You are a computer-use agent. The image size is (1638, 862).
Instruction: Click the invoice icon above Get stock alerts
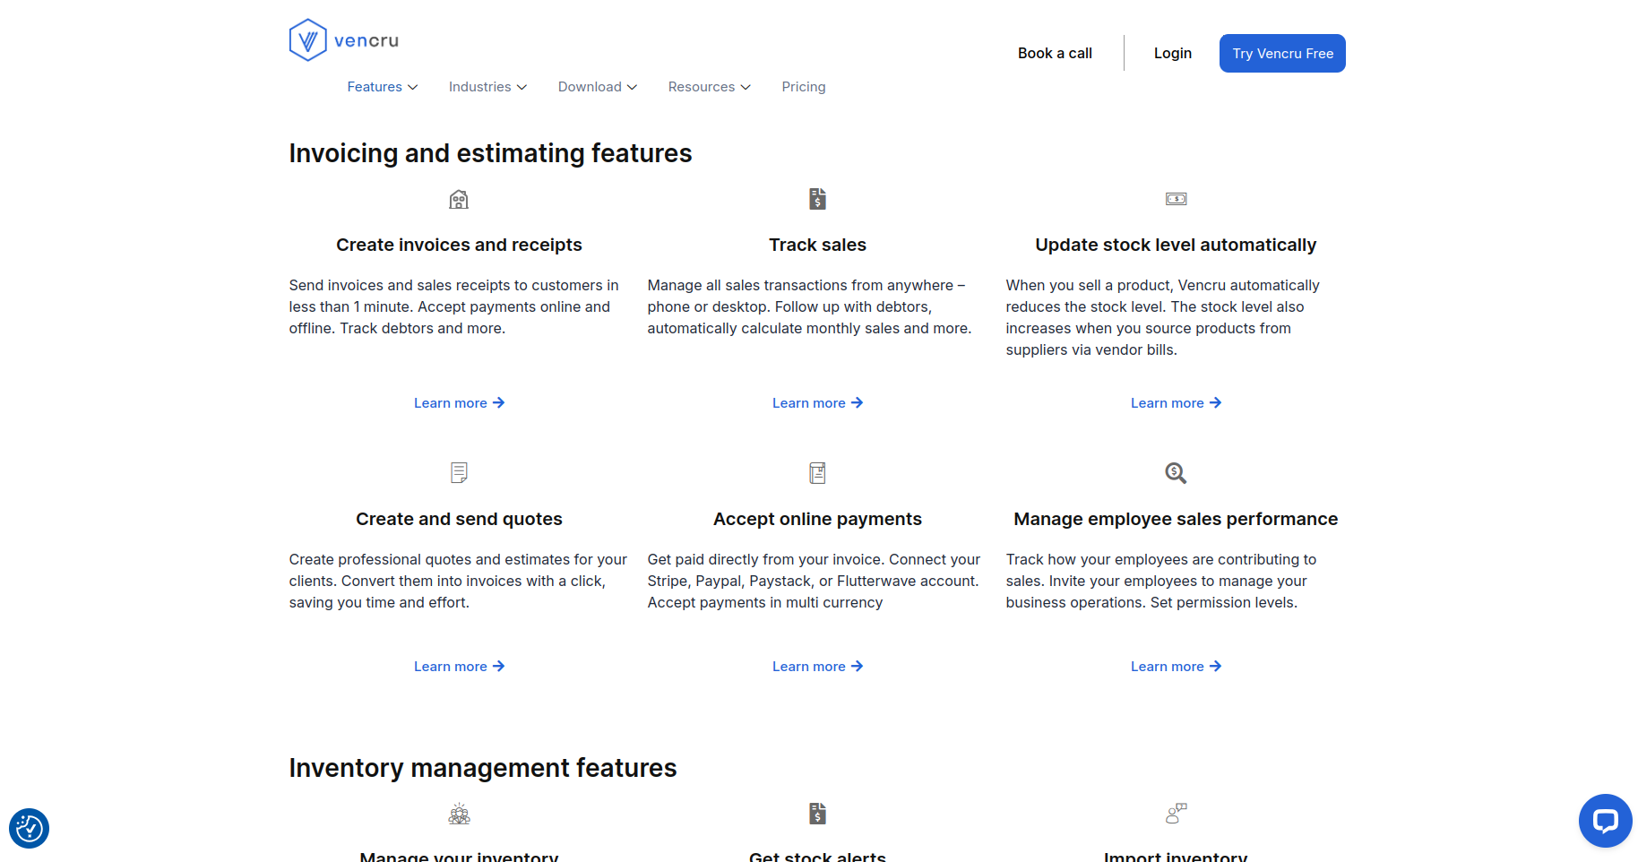click(817, 814)
